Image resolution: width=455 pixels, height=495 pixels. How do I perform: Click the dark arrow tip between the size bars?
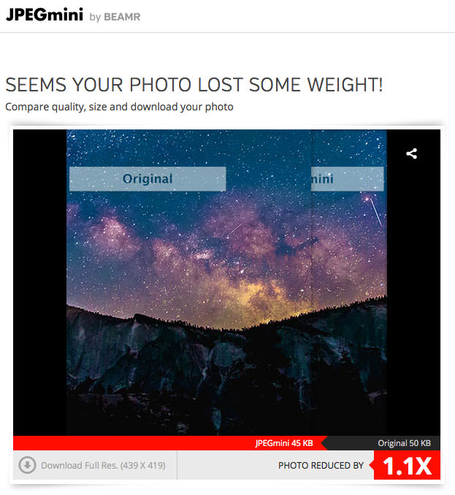tap(324, 443)
